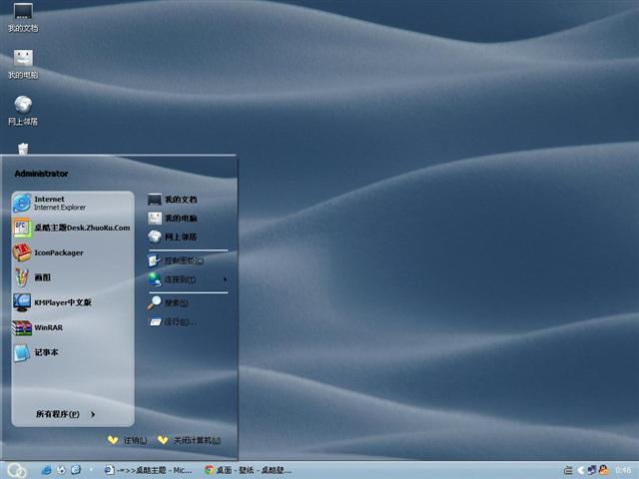Switch to the Chrome 桌面 - 壁纸 taskbar window

click(248, 470)
